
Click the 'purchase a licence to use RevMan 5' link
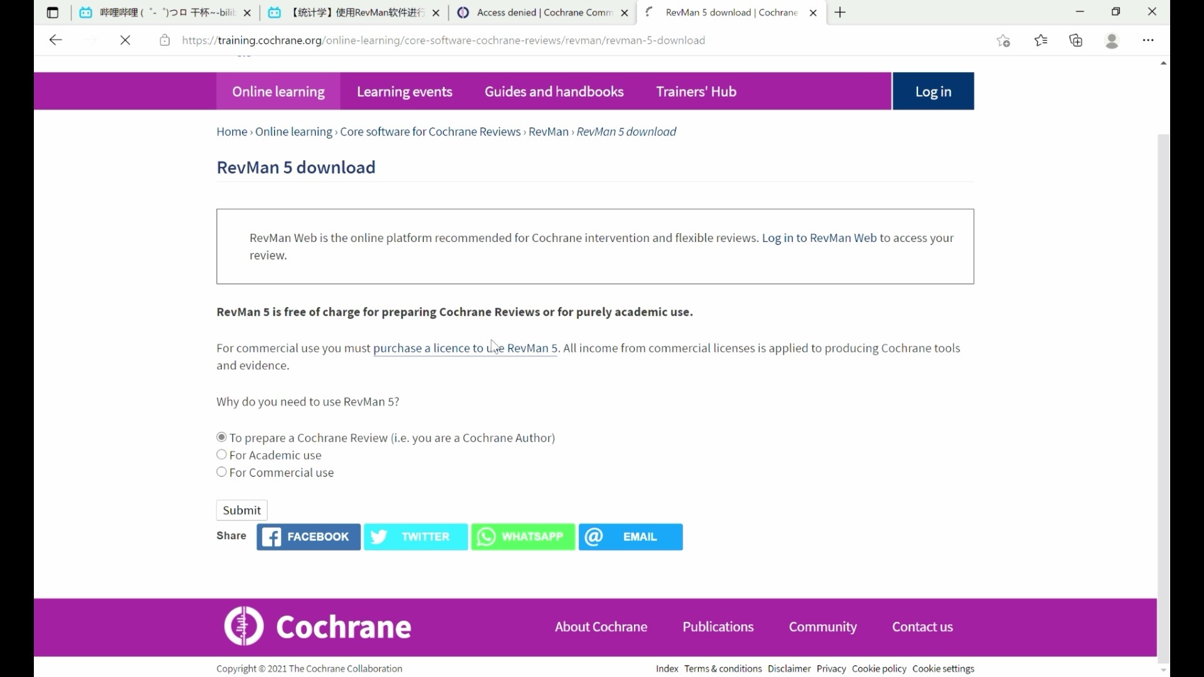[x=465, y=347]
